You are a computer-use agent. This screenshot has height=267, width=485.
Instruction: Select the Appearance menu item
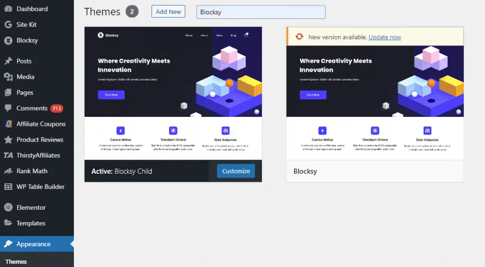(x=37, y=244)
